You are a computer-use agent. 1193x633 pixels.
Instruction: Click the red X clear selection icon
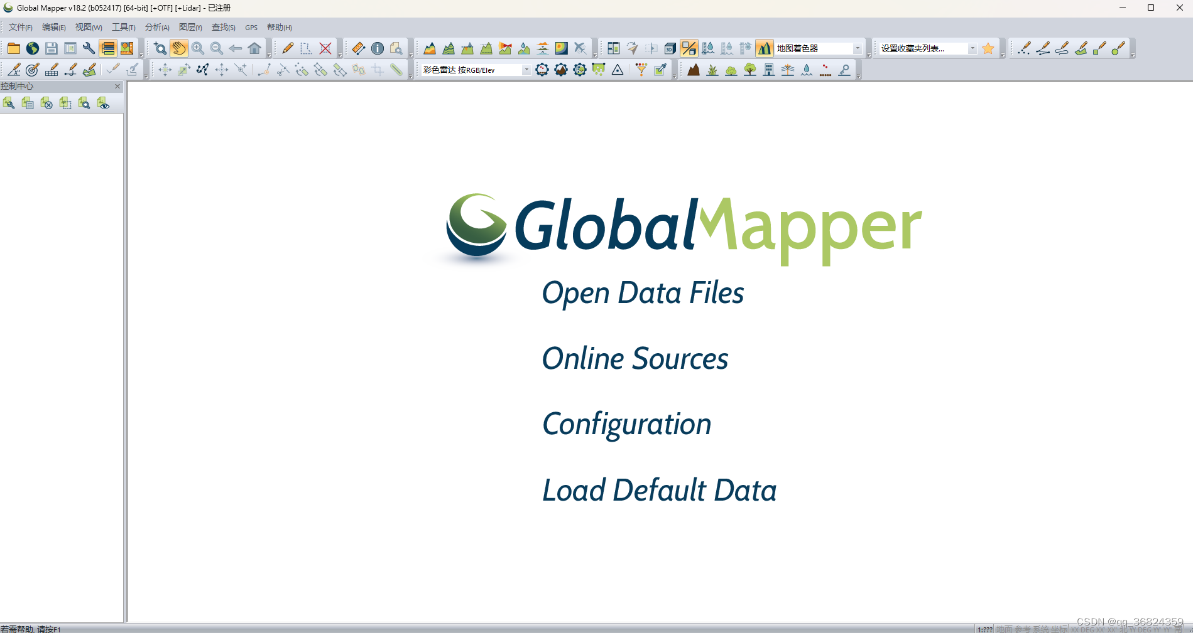325,48
